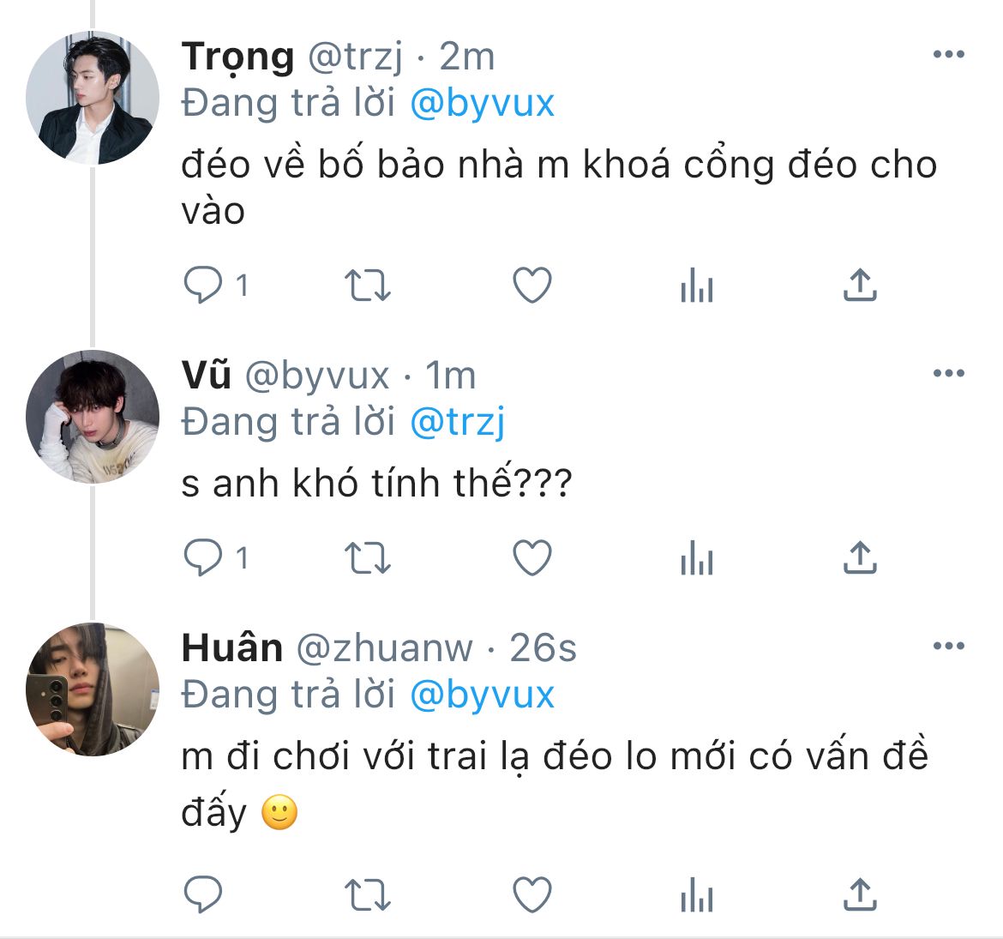Open @trzj mention in Vũ's reply
The image size is (1003, 939).
458,422
